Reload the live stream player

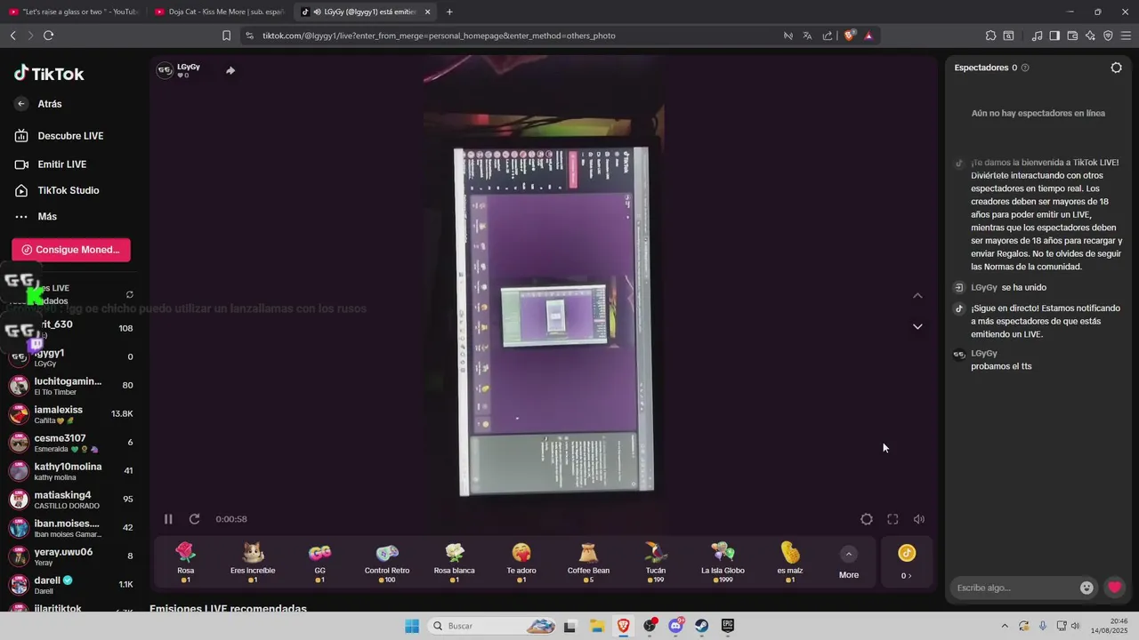click(195, 519)
